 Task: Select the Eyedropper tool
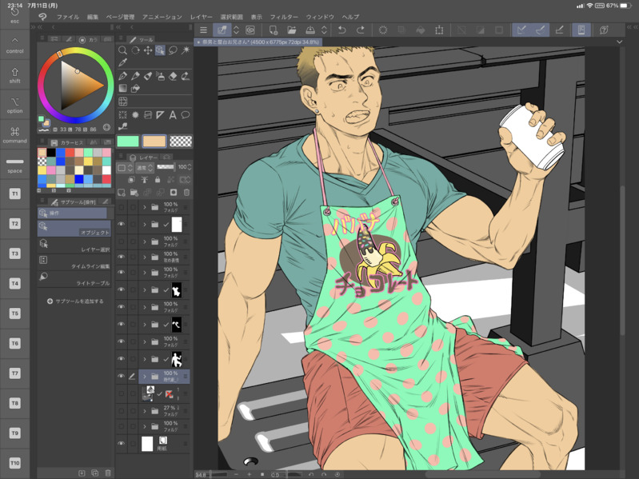pos(122,63)
